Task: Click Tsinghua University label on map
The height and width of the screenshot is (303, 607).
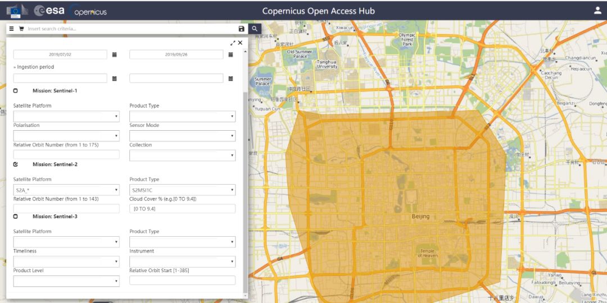Action: click(x=327, y=64)
